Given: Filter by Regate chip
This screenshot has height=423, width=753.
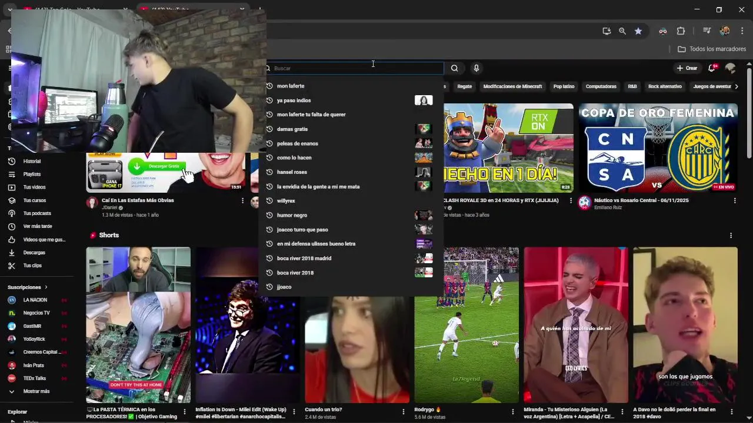Looking at the screenshot, I should [x=465, y=86].
